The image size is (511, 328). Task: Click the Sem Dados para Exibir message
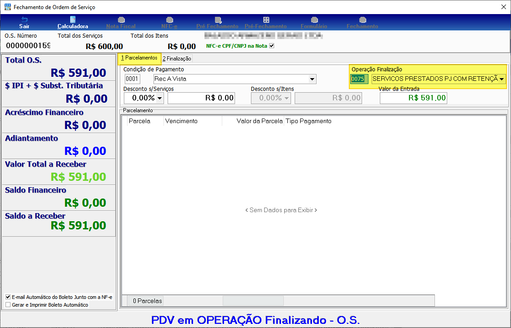(281, 210)
